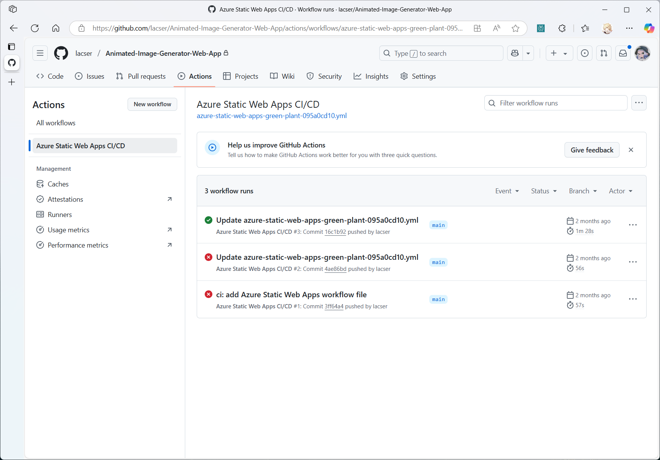
Task: Open the split screen icon in address bar
Action: [477, 28]
